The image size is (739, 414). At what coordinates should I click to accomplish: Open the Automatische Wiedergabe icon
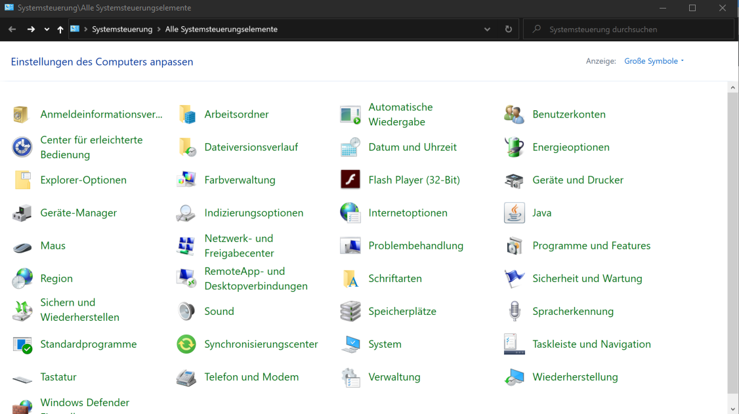tap(350, 114)
